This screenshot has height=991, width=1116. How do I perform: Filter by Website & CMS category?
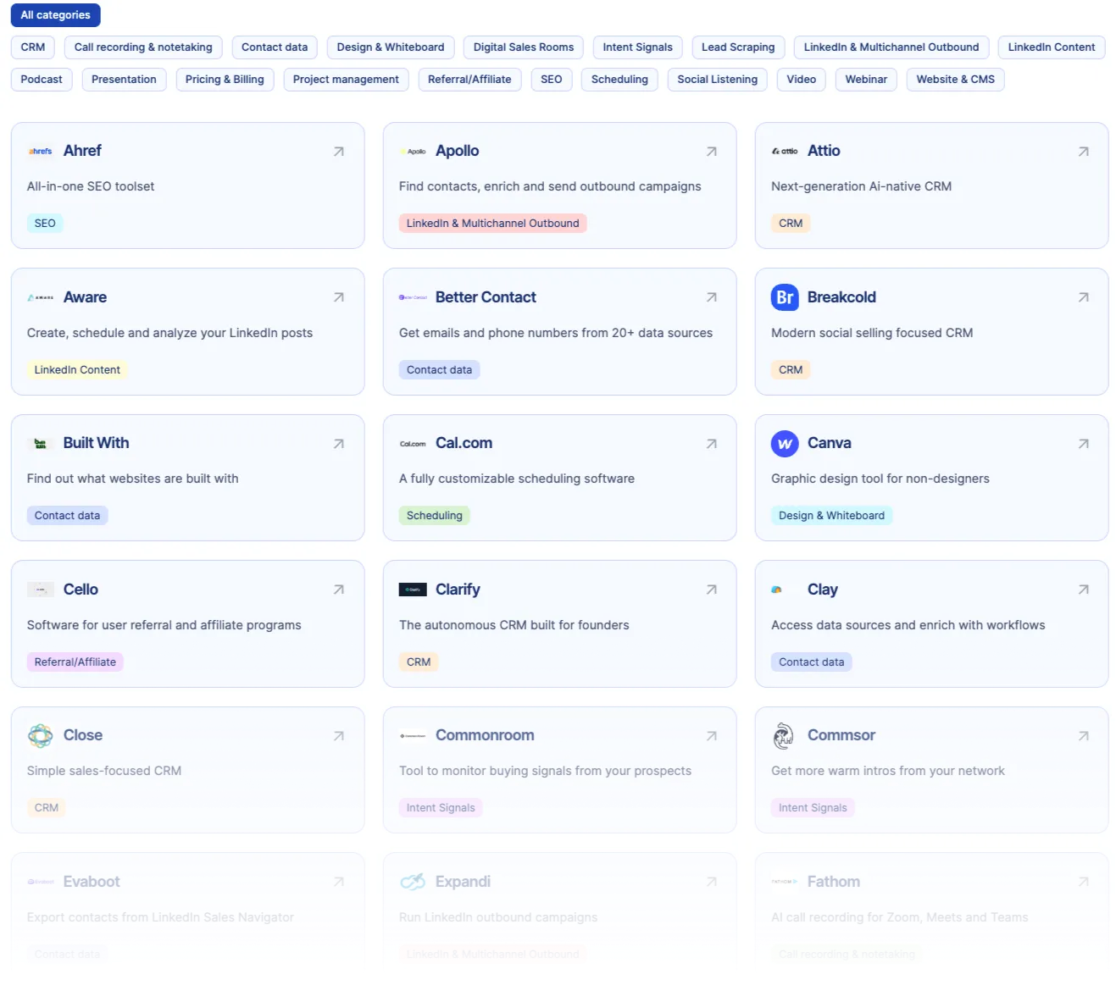pyautogui.click(x=956, y=80)
